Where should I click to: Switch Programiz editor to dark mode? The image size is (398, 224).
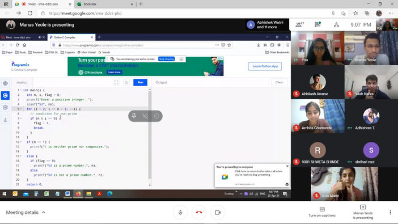[126, 82]
